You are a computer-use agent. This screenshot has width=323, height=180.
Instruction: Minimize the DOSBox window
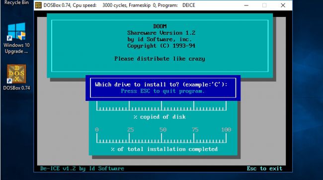[246, 5]
